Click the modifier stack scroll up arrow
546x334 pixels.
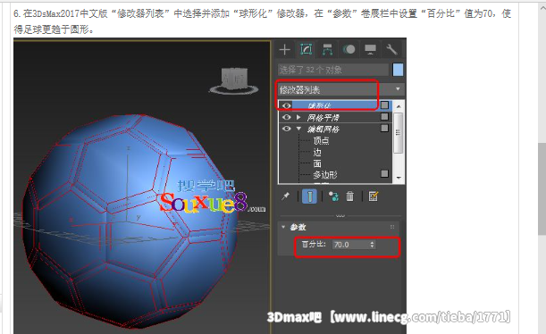coord(399,105)
